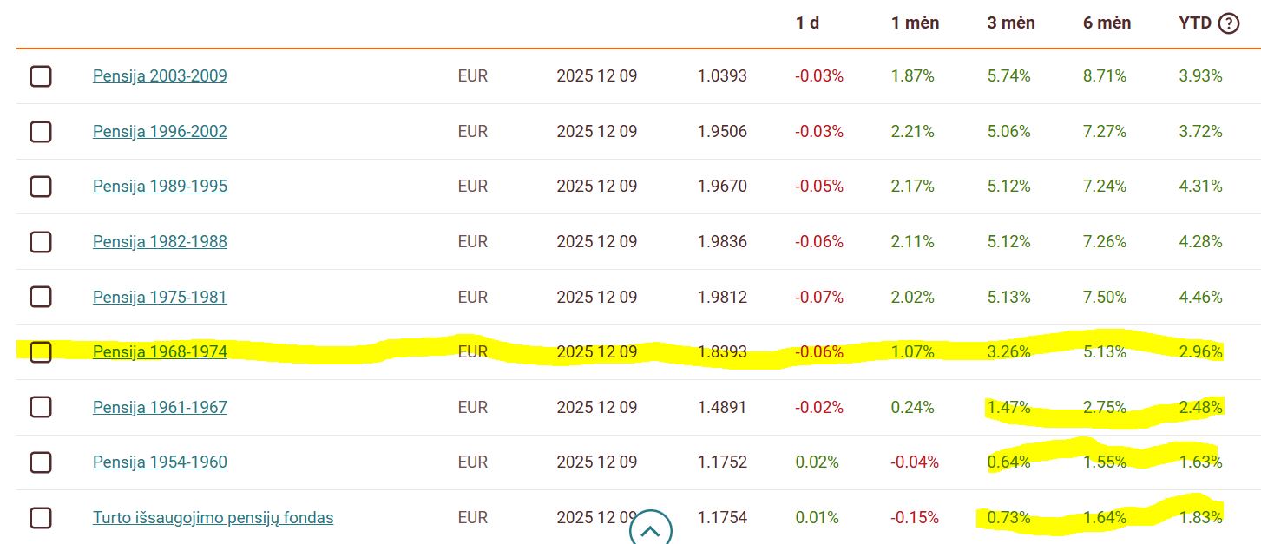
Task: Visit the Pensija 1961-1967 fund link
Action: (x=160, y=407)
